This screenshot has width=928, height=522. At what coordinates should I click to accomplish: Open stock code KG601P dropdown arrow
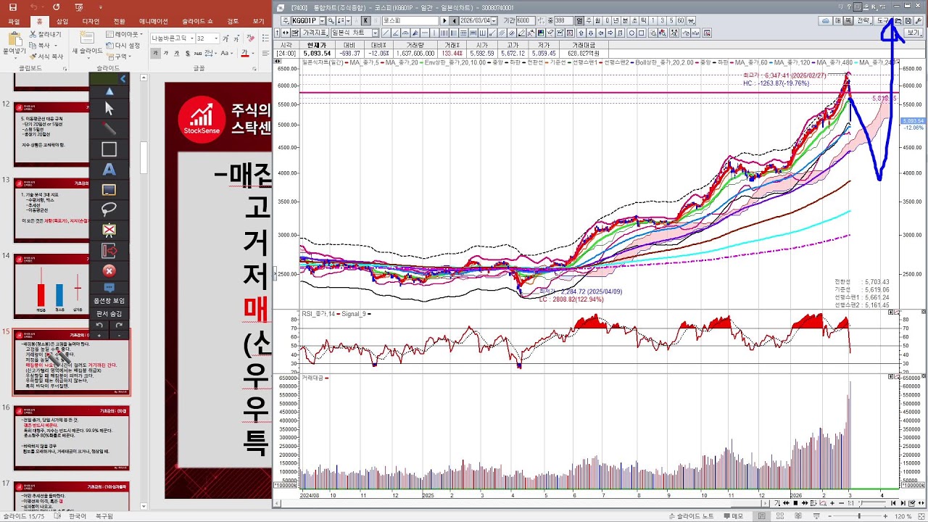tap(322, 20)
